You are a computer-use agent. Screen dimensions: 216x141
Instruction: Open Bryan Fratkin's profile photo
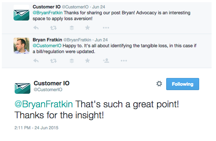pyautogui.click(x=21, y=46)
